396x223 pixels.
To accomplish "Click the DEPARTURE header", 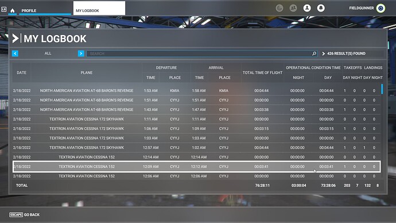I will [x=166, y=68].
